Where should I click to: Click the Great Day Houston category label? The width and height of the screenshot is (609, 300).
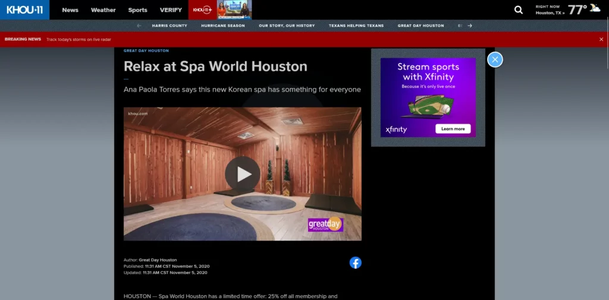coord(146,51)
